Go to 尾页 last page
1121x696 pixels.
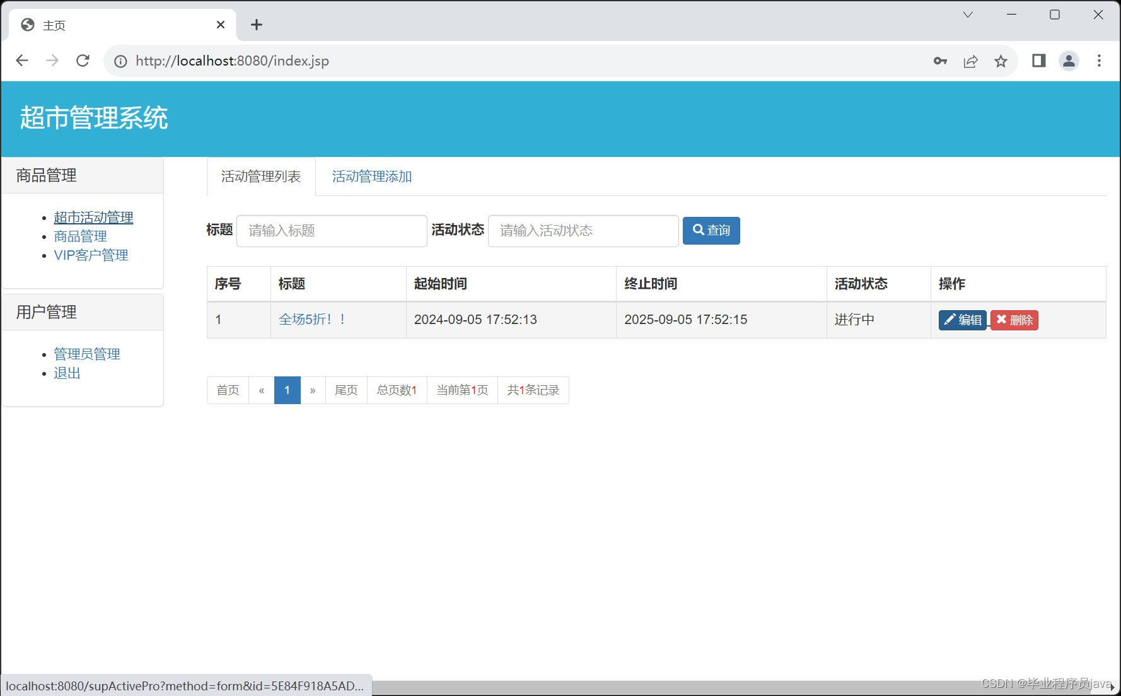tap(346, 390)
